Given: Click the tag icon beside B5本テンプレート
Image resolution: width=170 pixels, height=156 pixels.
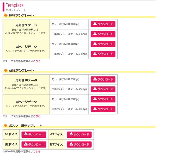Looking at the screenshot, I should (6, 15).
